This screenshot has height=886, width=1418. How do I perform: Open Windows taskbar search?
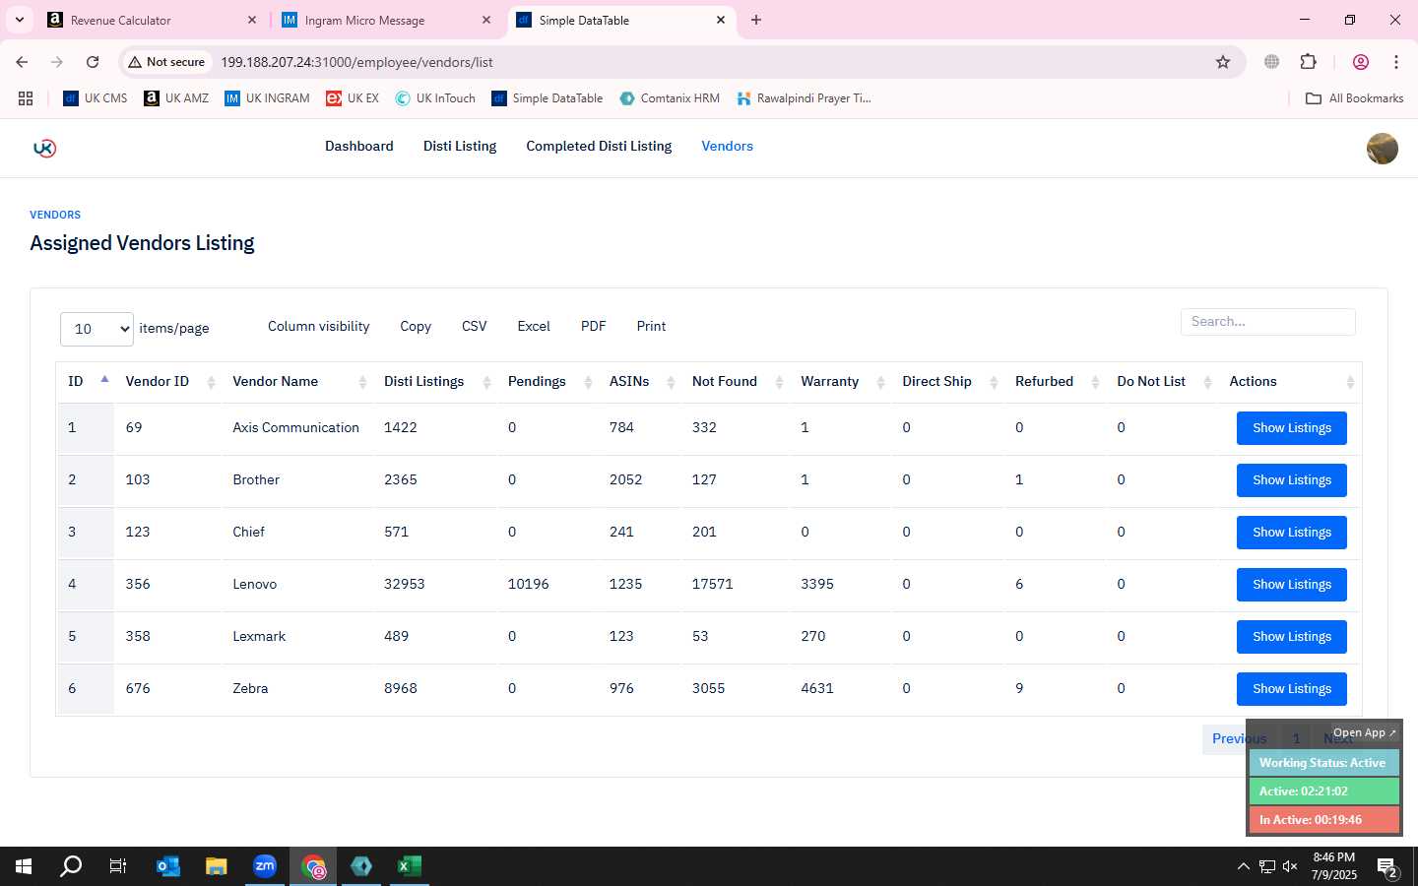click(x=71, y=866)
